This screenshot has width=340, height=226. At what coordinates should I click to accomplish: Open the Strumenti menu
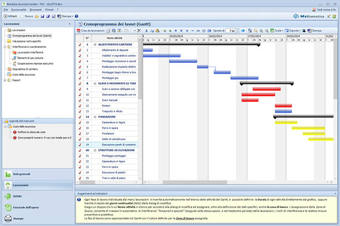(x=36, y=10)
